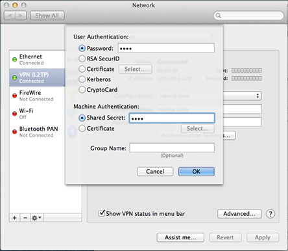Image resolution: width=288 pixels, height=251 pixels.
Task: Click the remove service minus icon
Action: 25,218
